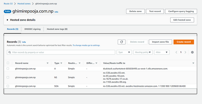Switch to Records (3) tab

12,29
